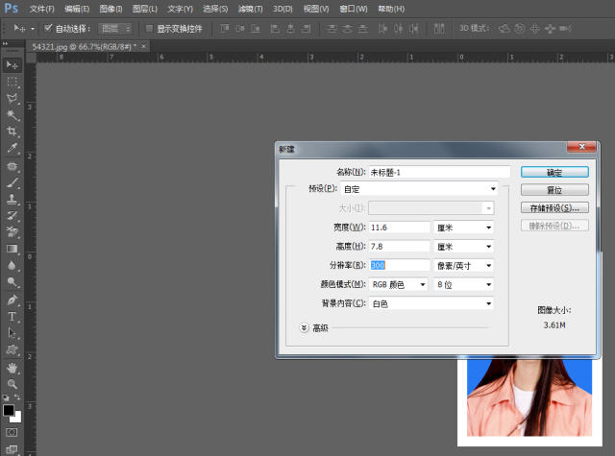Click the 名称 name input field
The width and height of the screenshot is (615, 456).
(439, 172)
